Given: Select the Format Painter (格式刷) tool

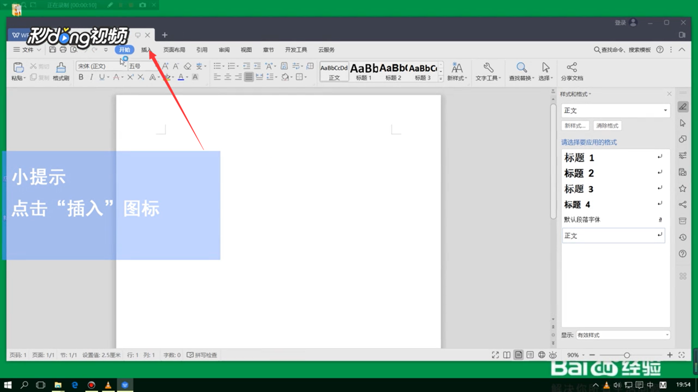Looking at the screenshot, I should [x=61, y=71].
